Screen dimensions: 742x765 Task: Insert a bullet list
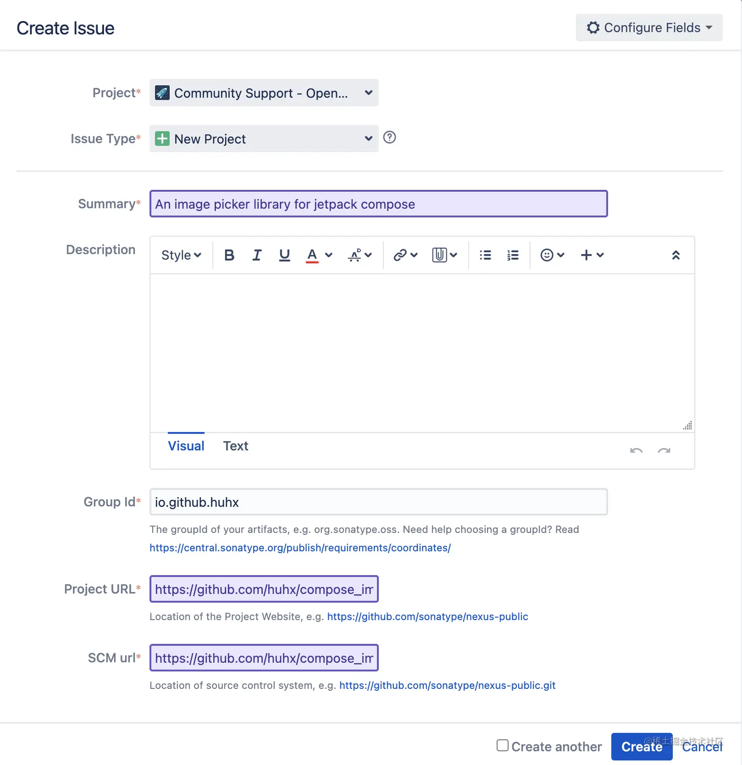tap(485, 255)
